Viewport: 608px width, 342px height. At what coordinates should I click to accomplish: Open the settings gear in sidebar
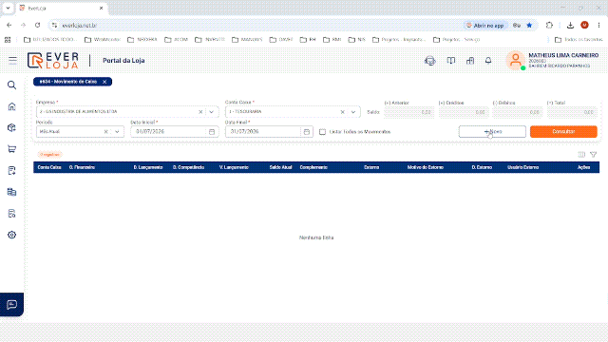point(12,235)
